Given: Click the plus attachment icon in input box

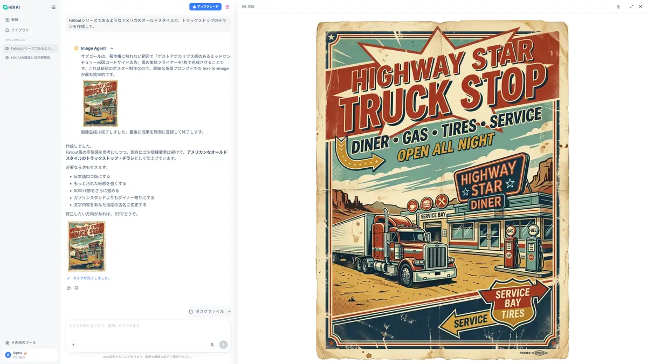Looking at the screenshot, I should [73, 345].
